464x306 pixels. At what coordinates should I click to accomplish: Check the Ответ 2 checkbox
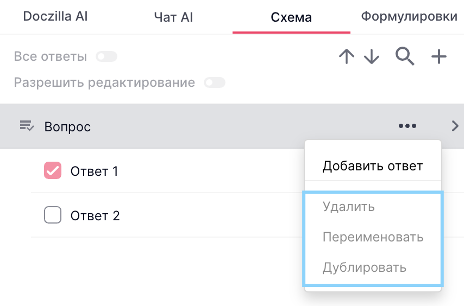[x=53, y=216]
